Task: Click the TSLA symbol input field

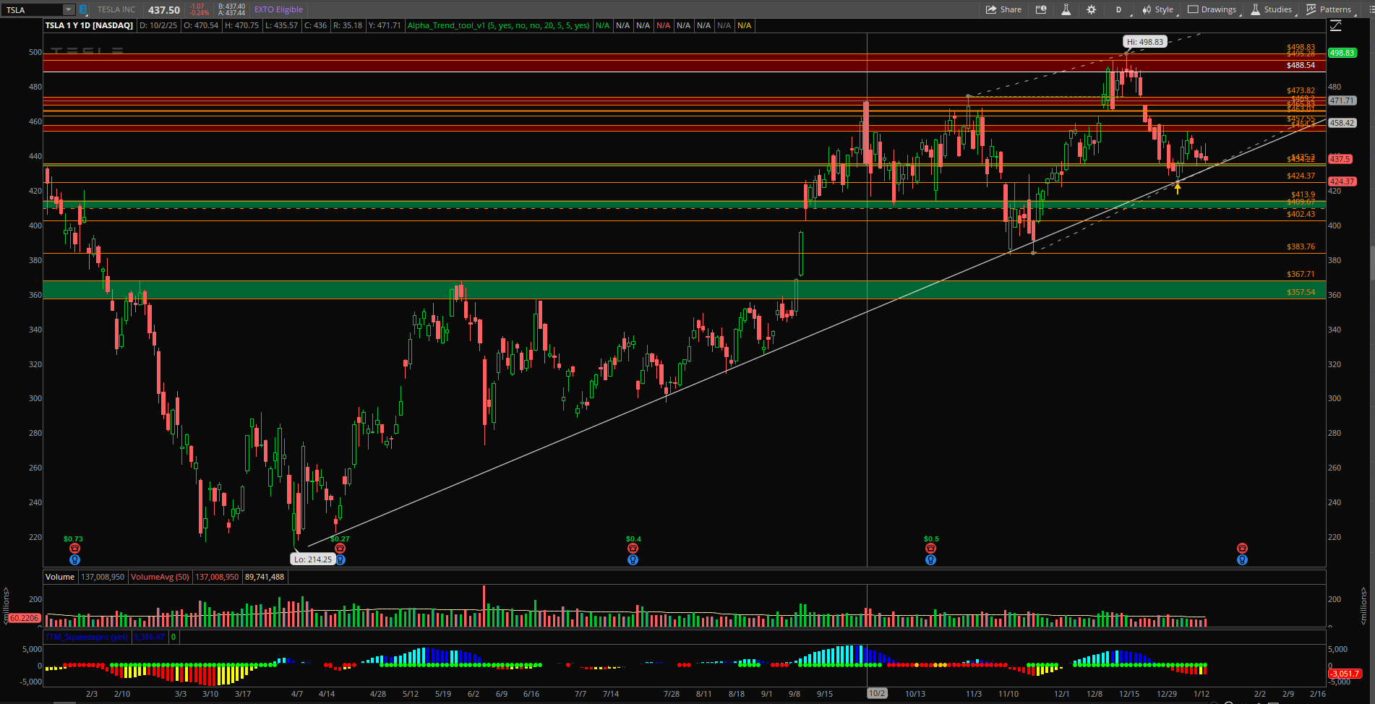Action: click(x=33, y=9)
